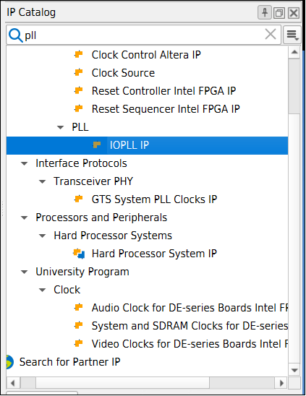Click the Audio Clock for DE-series icon
The height and width of the screenshot is (396, 306).
pyautogui.click(x=79, y=307)
